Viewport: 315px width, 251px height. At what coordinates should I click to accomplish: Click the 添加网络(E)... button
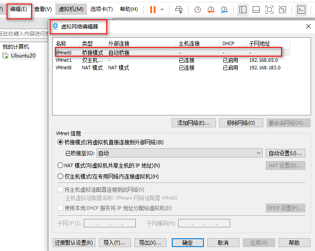194,123
